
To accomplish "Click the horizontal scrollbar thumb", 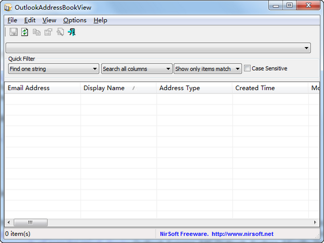I will point(30,222).
